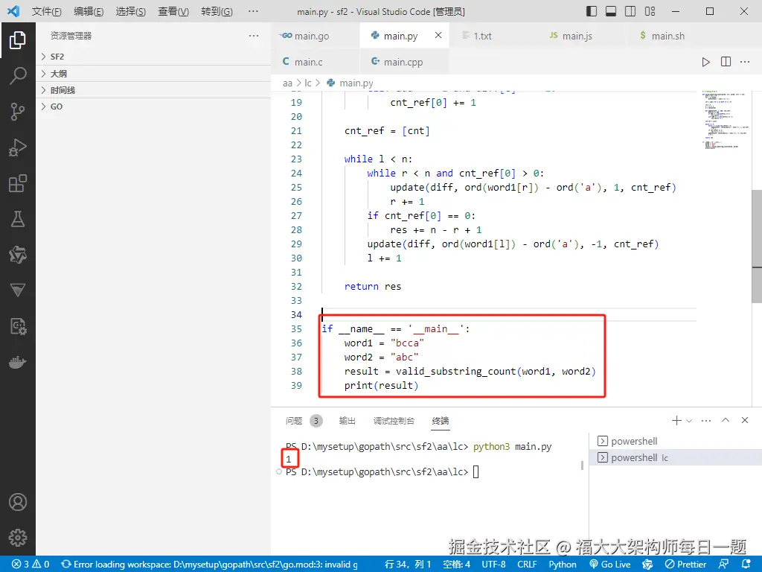The width and height of the screenshot is (762, 572).
Task: Open the Docker view in activity bar
Action: click(x=18, y=363)
